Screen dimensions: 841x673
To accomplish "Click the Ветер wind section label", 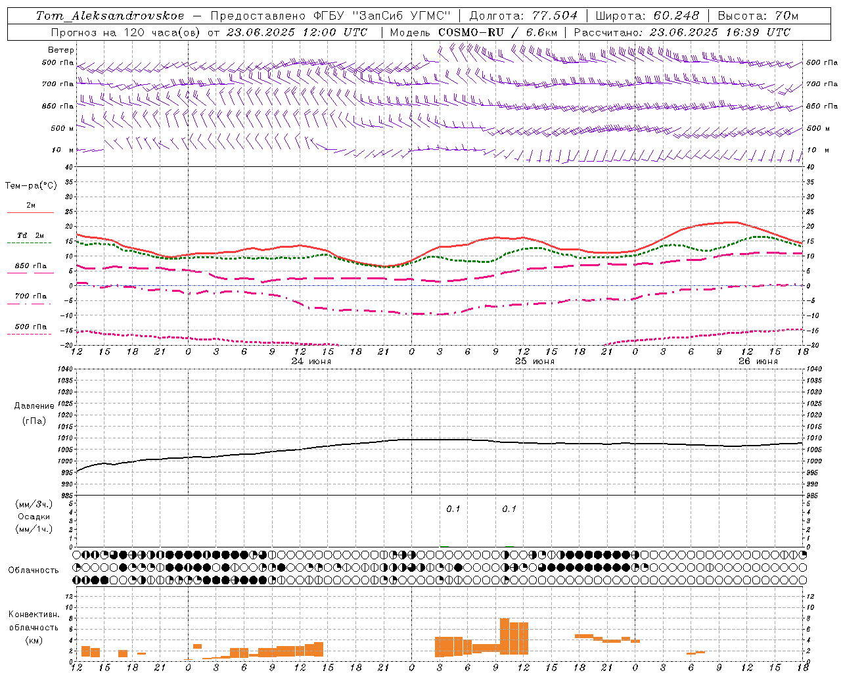I will click(x=61, y=50).
